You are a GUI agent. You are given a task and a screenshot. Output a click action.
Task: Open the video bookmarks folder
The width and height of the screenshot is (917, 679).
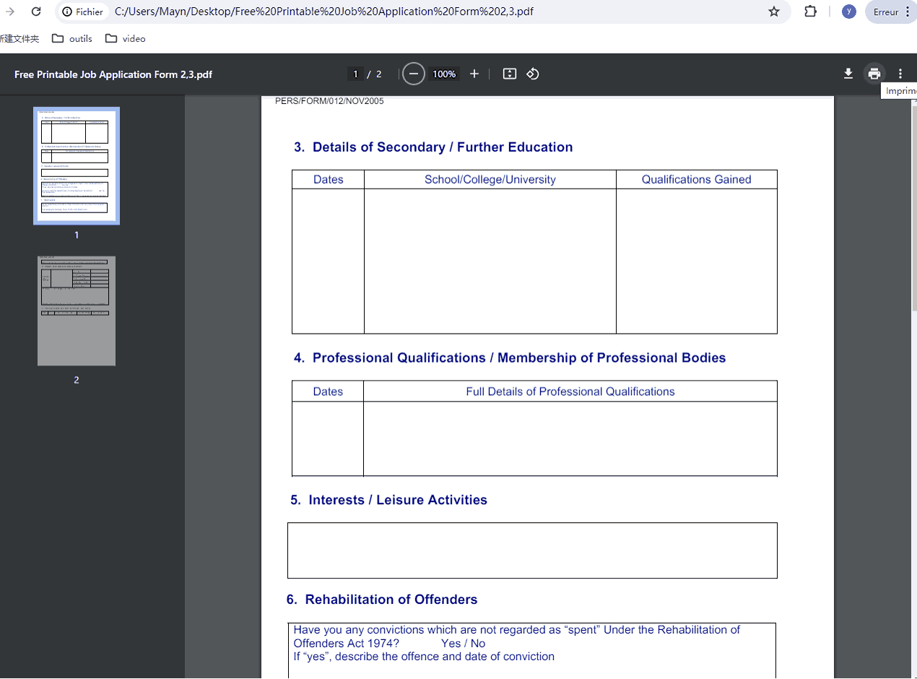pyautogui.click(x=126, y=38)
